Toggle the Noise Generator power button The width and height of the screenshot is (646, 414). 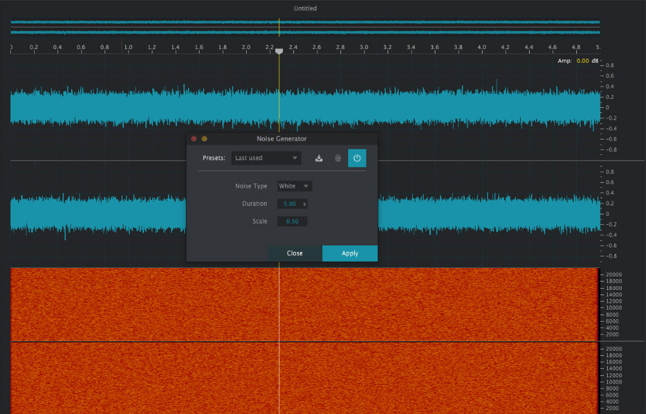coord(357,158)
